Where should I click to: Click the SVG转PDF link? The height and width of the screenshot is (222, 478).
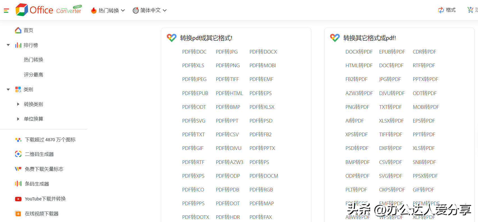pyautogui.click(x=390, y=176)
